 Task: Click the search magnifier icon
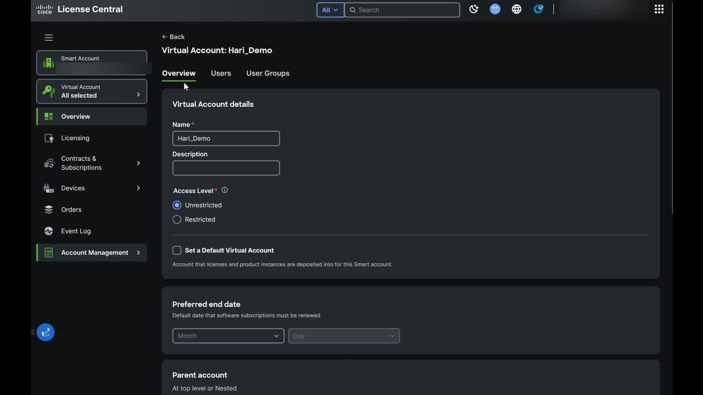tap(353, 10)
